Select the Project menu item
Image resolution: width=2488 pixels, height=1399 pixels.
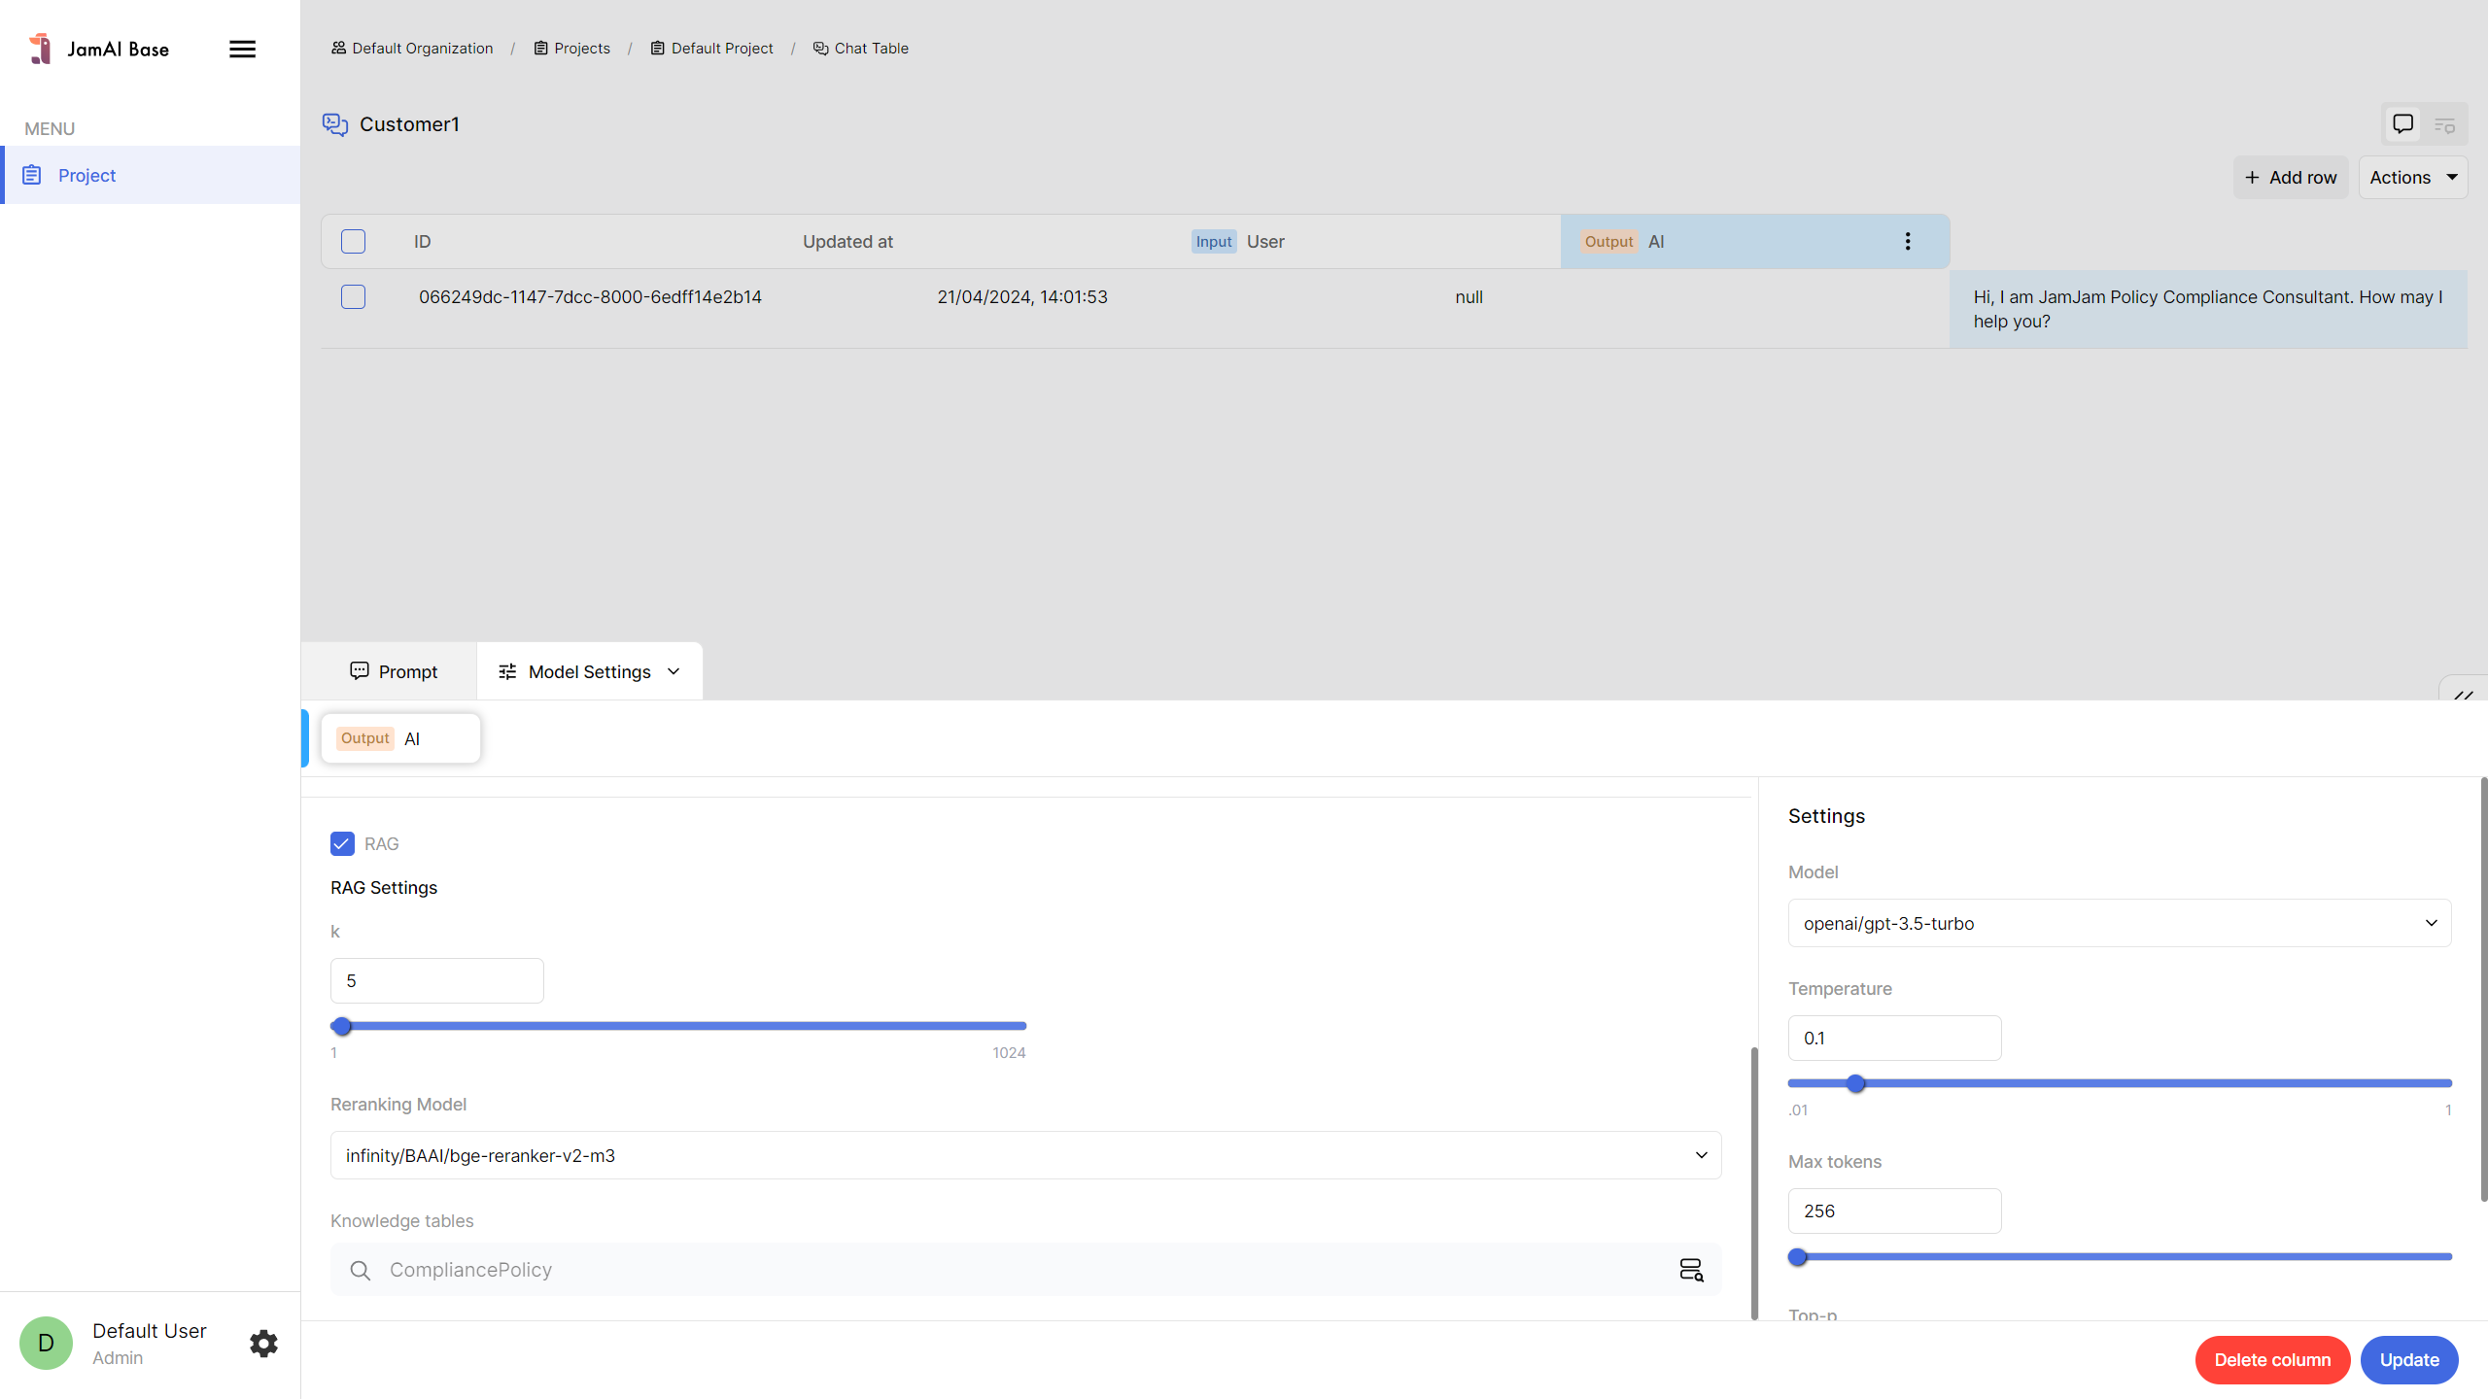tap(86, 175)
